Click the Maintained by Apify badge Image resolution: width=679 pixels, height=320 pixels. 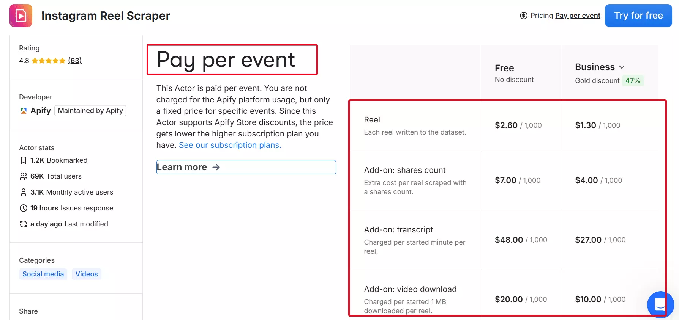[90, 111]
